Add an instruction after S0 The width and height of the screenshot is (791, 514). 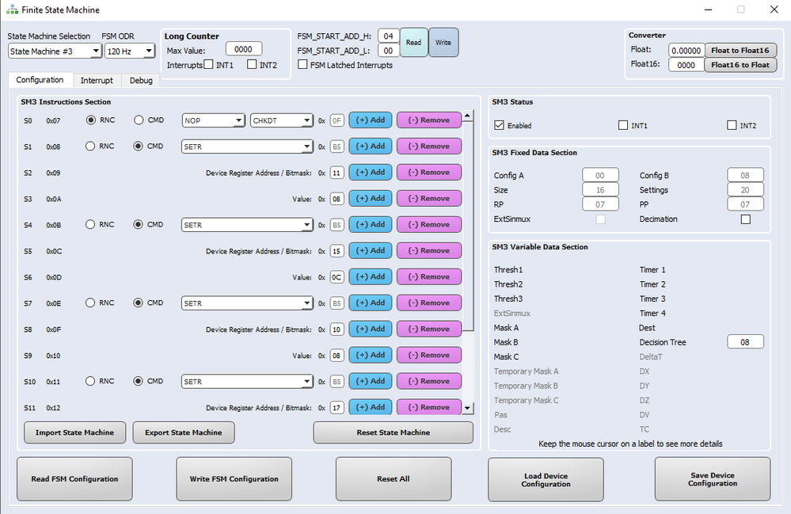pos(371,120)
